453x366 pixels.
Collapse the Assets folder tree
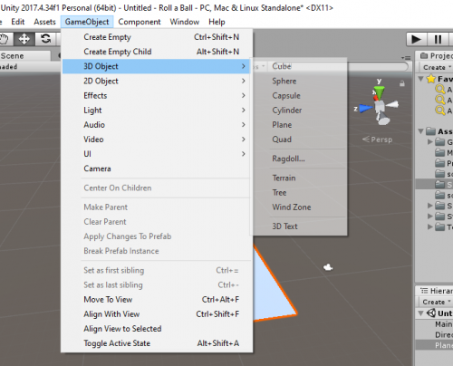pyautogui.click(x=420, y=131)
